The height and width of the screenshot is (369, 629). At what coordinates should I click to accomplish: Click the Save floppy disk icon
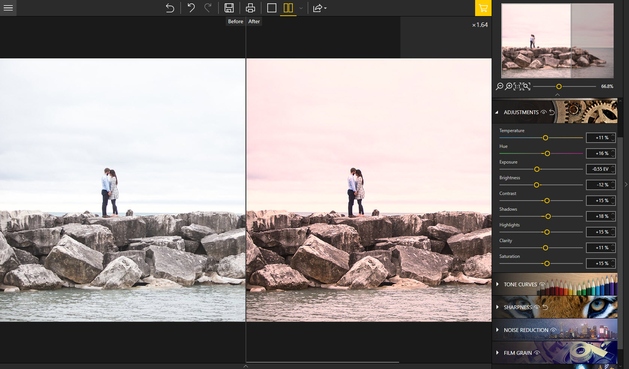coord(229,8)
